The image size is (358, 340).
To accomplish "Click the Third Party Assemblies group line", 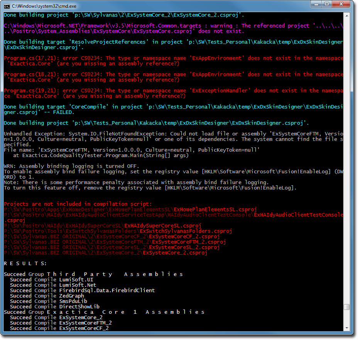I will 93,274.
